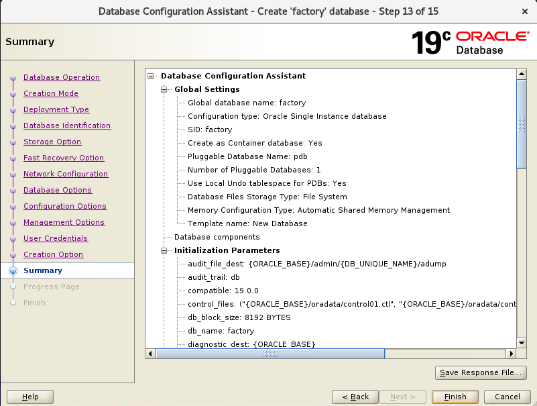Screen dimensions: 537x406
Task: Go to the Fast Recovery Option step
Action: pos(64,158)
